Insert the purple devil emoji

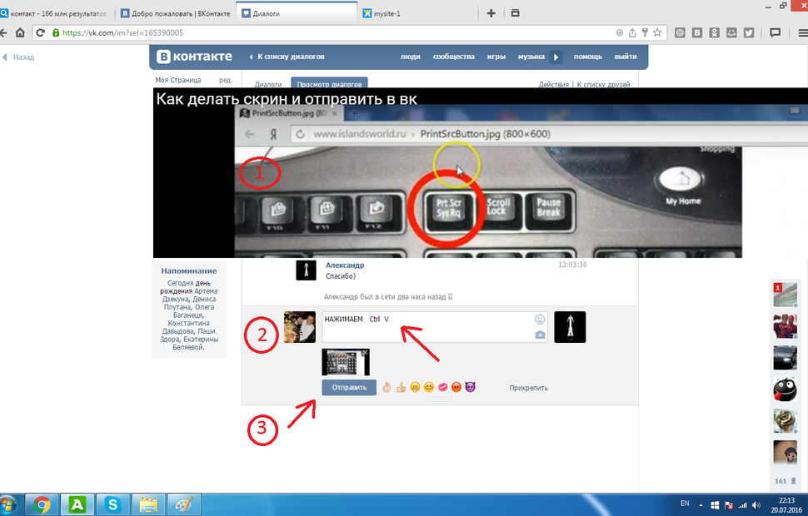coord(470,387)
